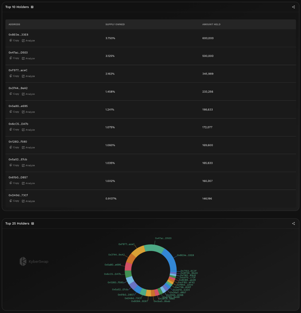Select the 500,000 amount held value
Screen dimensions: 301x313
coord(208,56)
